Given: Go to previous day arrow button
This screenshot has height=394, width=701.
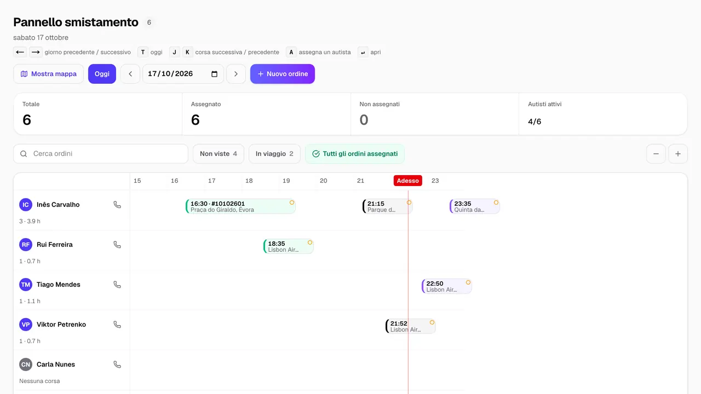Looking at the screenshot, I should tap(130, 74).
